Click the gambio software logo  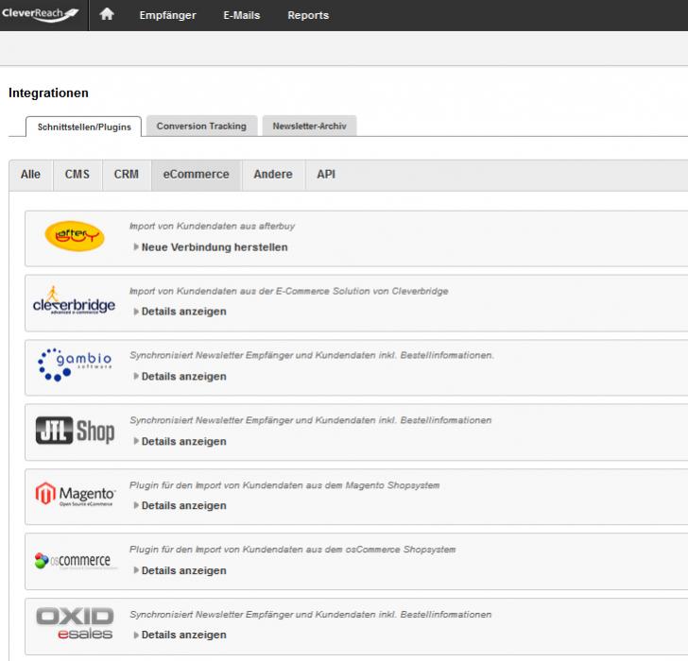coord(75,365)
